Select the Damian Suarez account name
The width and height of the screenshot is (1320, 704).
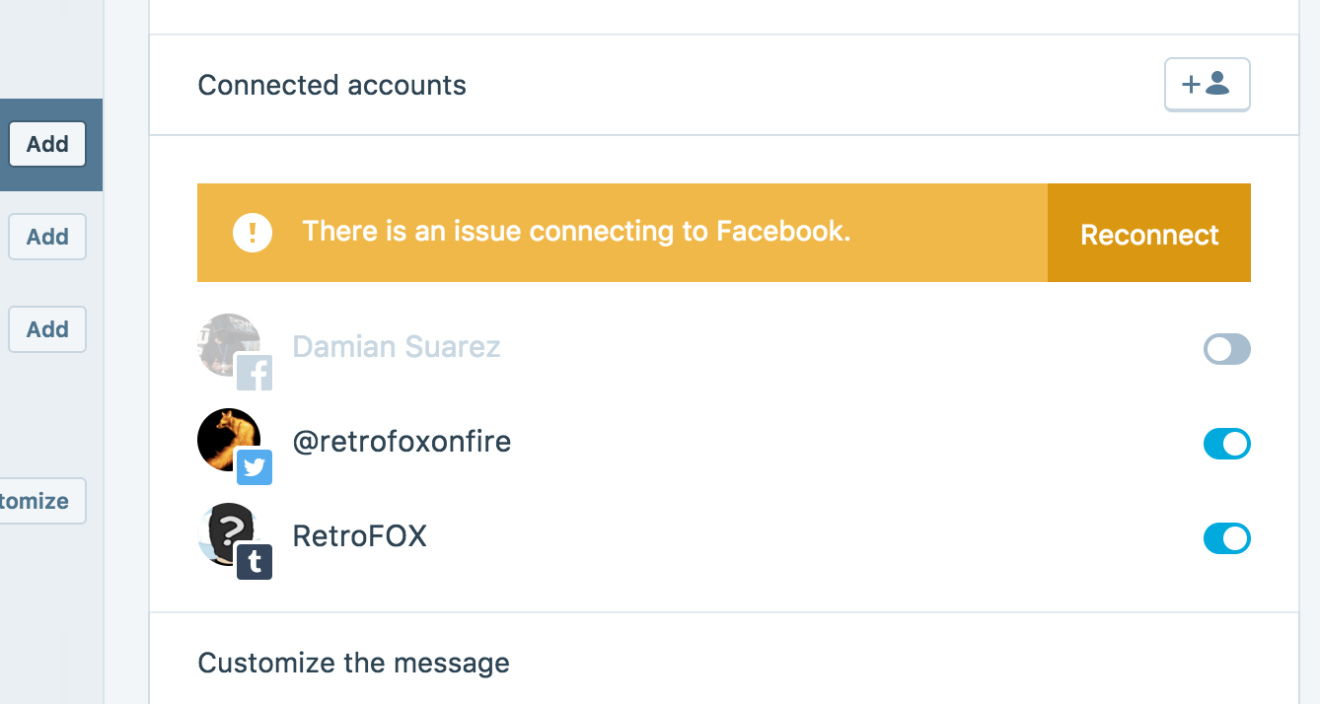(x=396, y=347)
